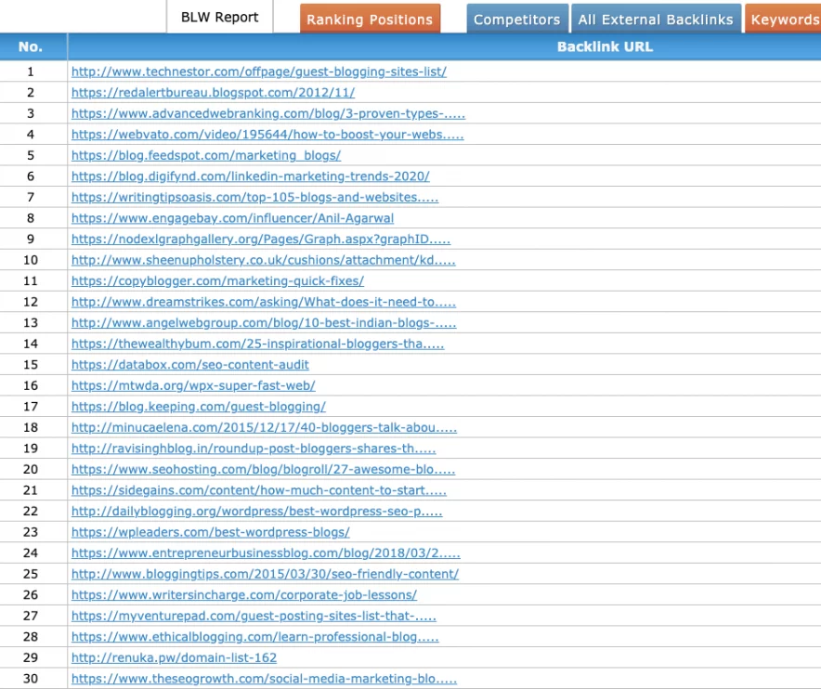
Task: Open wpleaders.com best-wordpress-blogs link
Action: click(211, 532)
